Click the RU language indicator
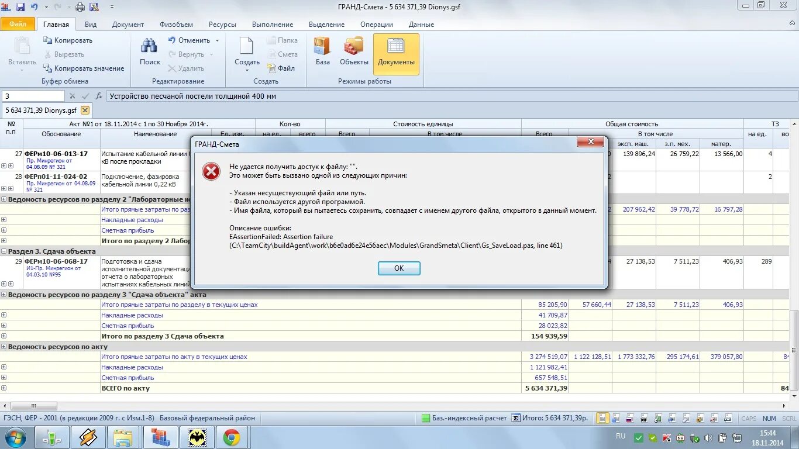The height and width of the screenshot is (449, 799). (x=621, y=436)
